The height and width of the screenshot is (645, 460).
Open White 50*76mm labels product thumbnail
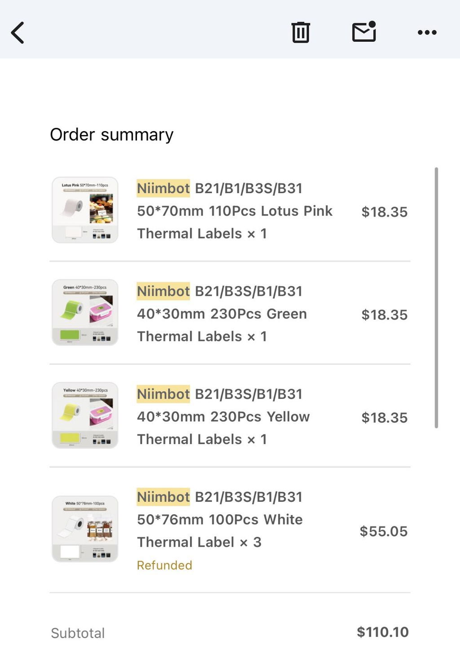tap(85, 529)
